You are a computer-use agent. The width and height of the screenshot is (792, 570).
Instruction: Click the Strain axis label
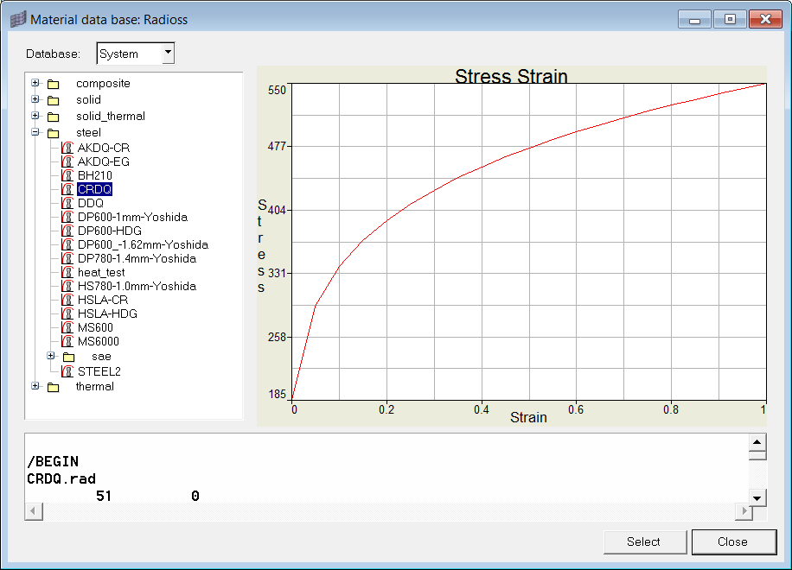pos(528,417)
